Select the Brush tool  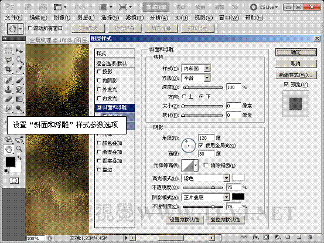(x=19, y=80)
